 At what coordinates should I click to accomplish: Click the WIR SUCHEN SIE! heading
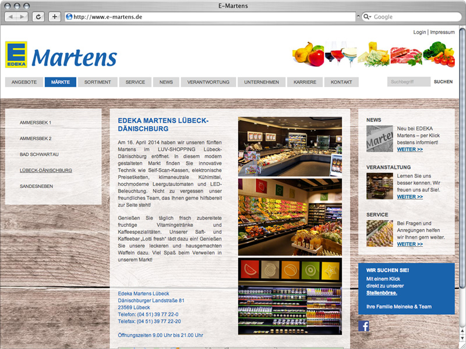tap(387, 270)
